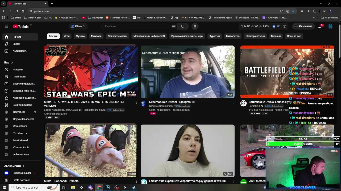Open the Chrome tab search dropdown arrow
The height and width of the screenshot is (191, 341).
pyautogui.click(x=3, y=3)
